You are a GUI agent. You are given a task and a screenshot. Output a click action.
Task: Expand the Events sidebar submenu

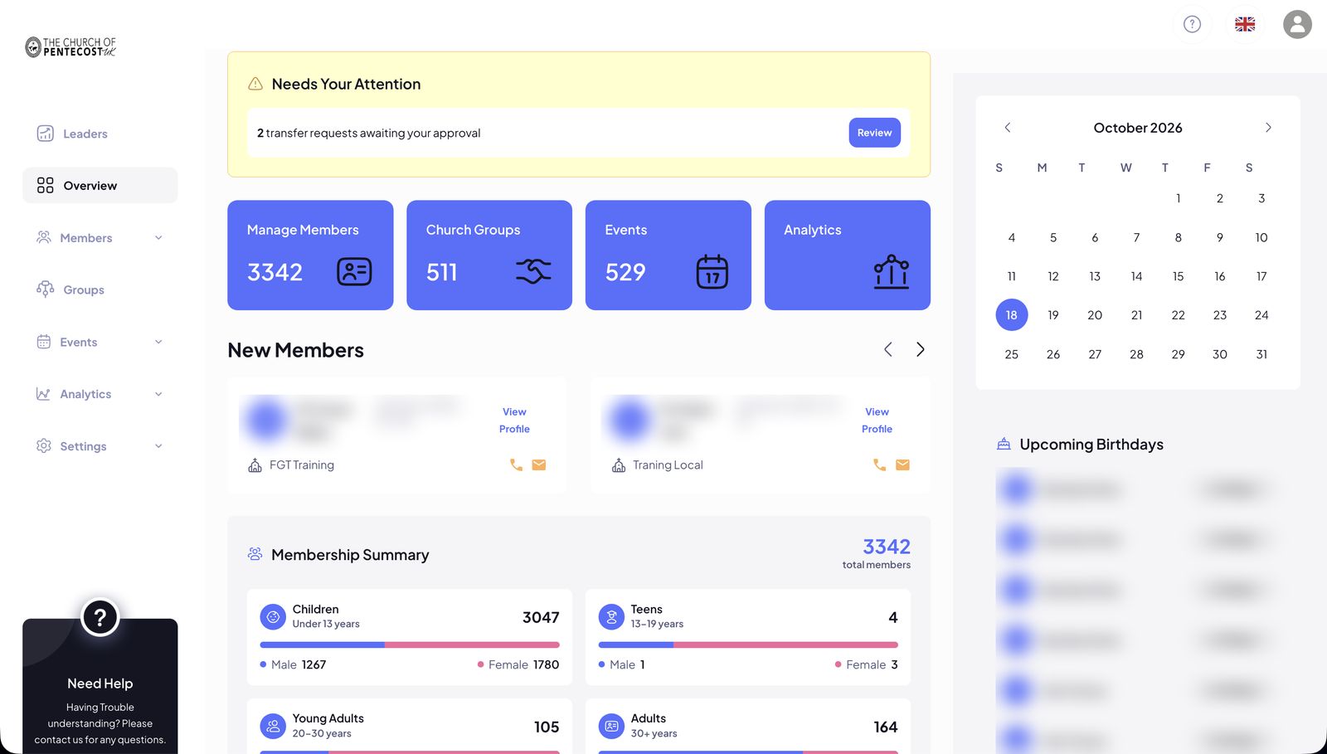158,342
